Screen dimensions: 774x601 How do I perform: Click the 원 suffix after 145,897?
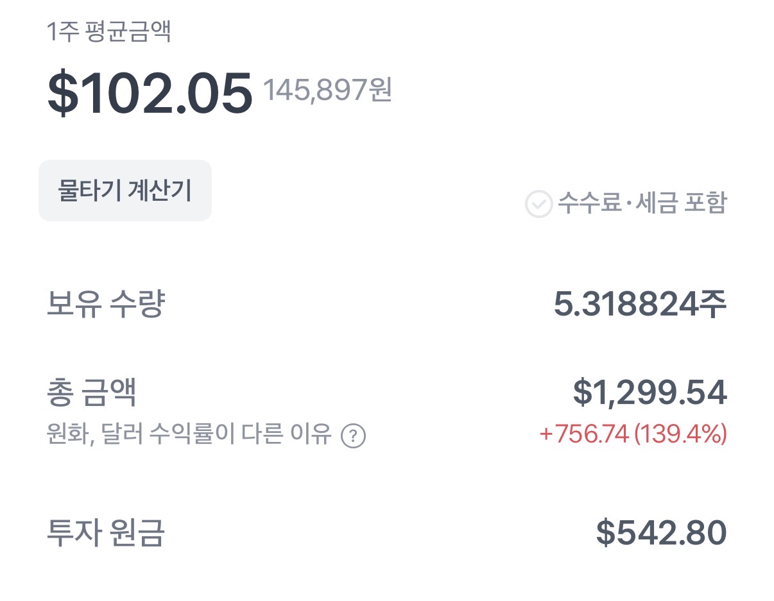(x=380, y=90)
